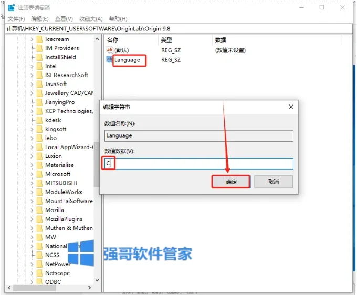Select the Language registry value
This screenshot has height=295, width=357.
tap(127, 60)
